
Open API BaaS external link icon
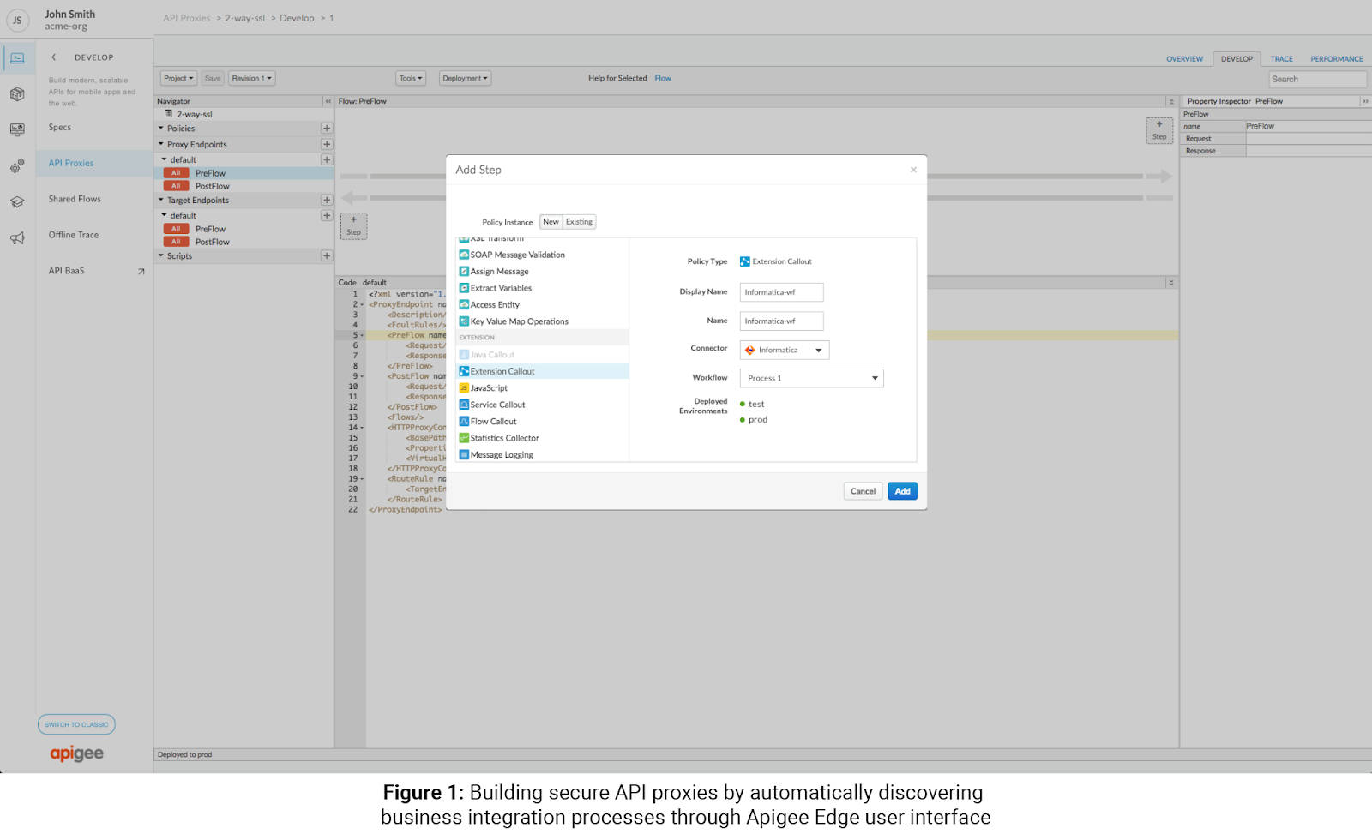tap(141, 272)
